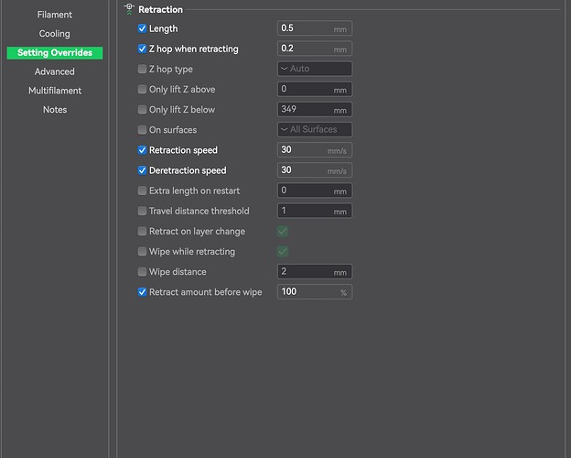Enable the Only lift Z above checkbox
571x458 pixels.
(x=142, y=90)
